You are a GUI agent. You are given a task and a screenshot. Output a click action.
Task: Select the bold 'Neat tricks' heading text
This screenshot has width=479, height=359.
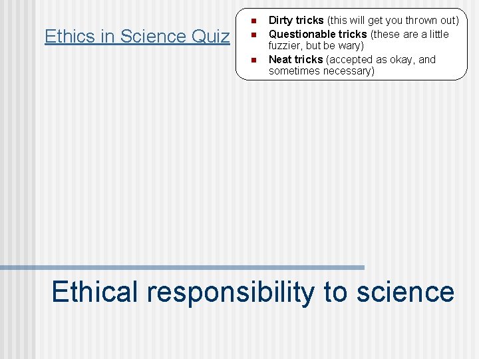click(295, 59)
